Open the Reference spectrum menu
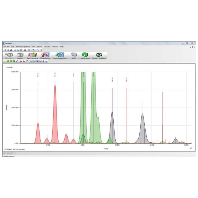Image resolution: width=198 pixels, height=198 pixels. 23,47
